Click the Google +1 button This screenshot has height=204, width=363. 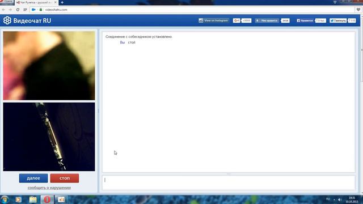click(237, 20)
